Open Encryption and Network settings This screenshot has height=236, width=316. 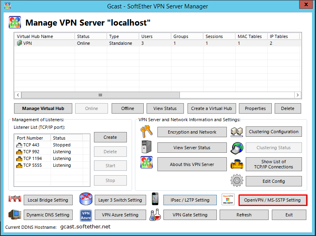192,132
